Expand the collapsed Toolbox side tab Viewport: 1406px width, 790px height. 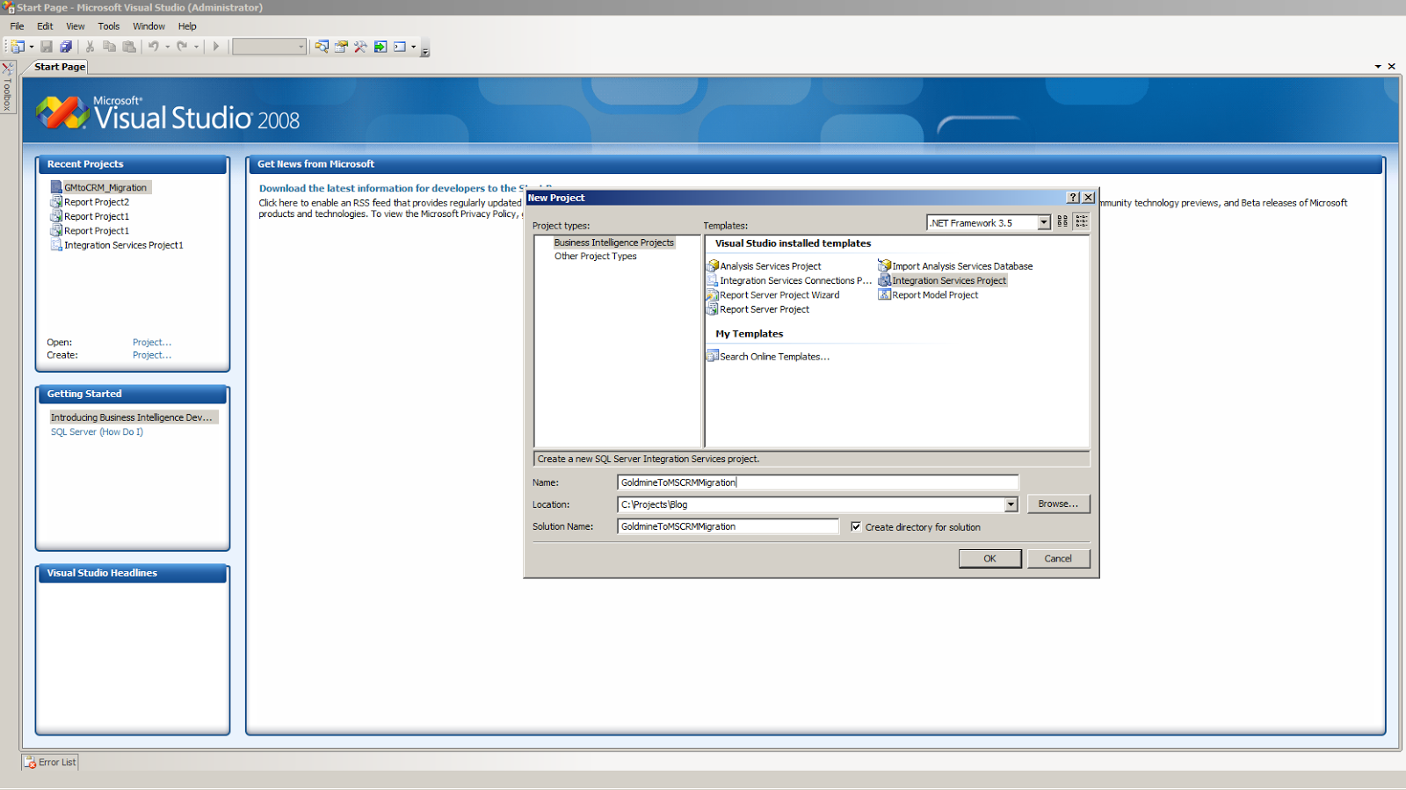[x=7, y=87]
